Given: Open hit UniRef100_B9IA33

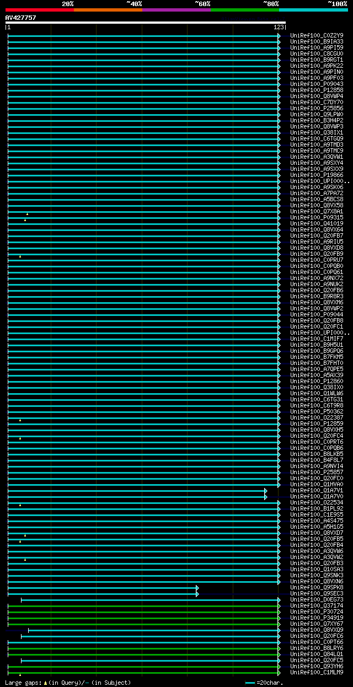Looking at the screenshot, I should click(x=317, y=41).
